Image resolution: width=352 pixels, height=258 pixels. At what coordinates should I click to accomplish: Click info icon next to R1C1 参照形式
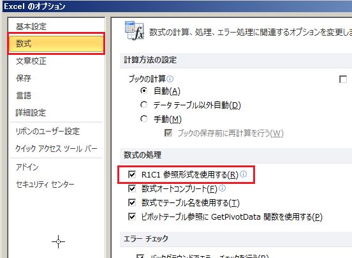click(243, 174)
